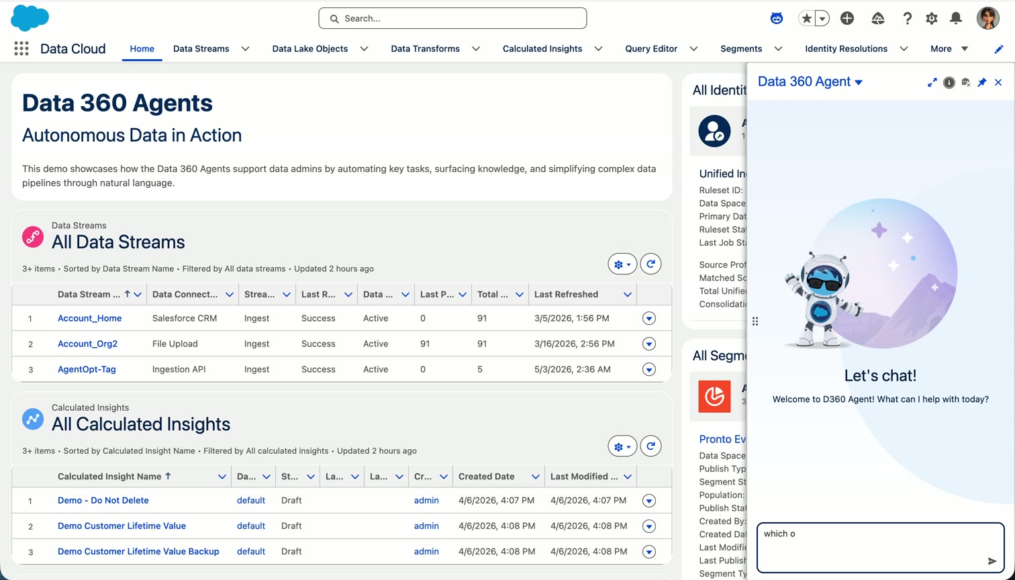The height and width of the screenshot is (580, 1015).
Task: Open row actions for Account_Org2
Action: (649, 344)
